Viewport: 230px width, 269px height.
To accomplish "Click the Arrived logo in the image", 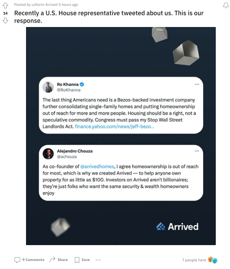I will (177, 227).
